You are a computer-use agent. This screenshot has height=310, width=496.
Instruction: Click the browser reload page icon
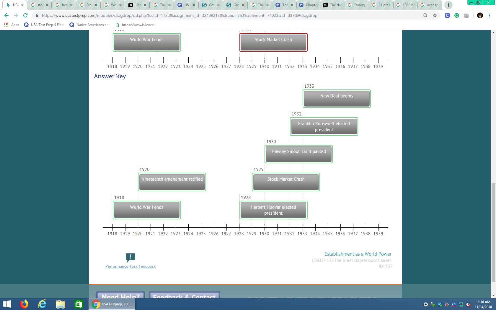click(25, 15)
